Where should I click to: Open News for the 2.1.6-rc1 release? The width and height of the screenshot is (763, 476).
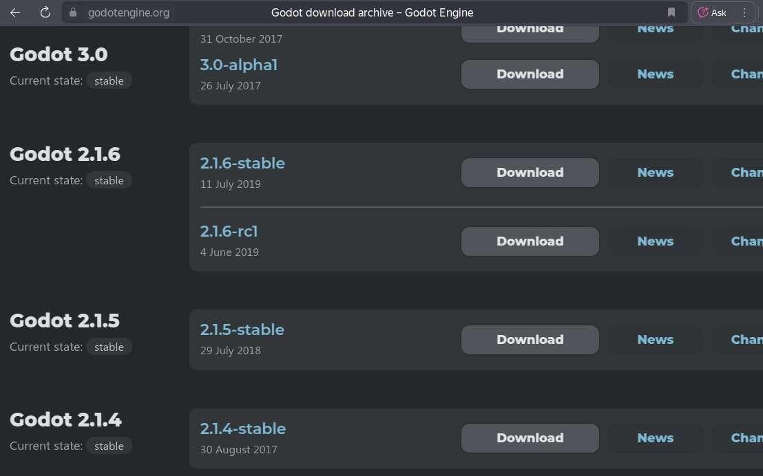point(655,241)
